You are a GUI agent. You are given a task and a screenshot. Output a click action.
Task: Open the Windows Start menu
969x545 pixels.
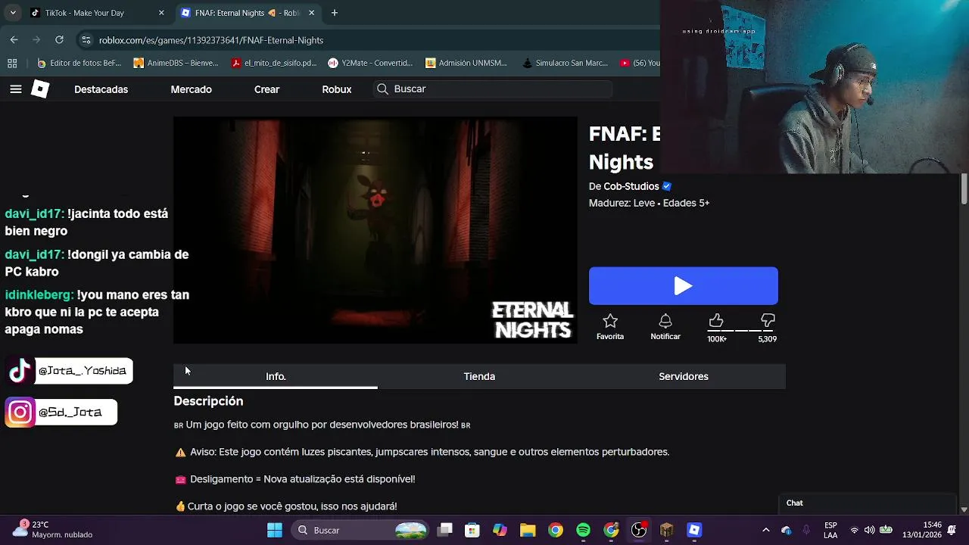[274, 530]
